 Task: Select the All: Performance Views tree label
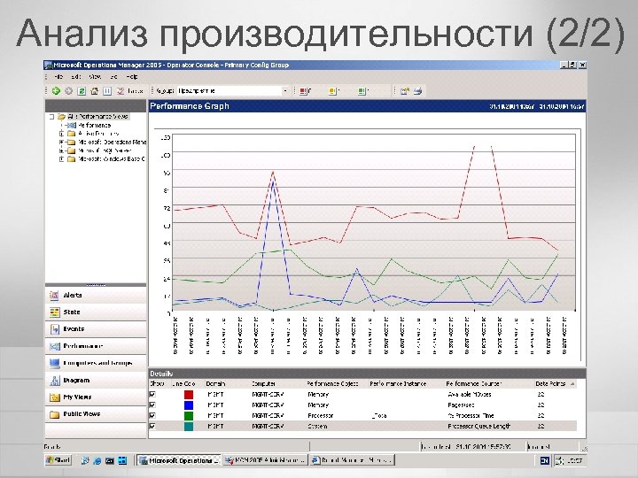98,117
